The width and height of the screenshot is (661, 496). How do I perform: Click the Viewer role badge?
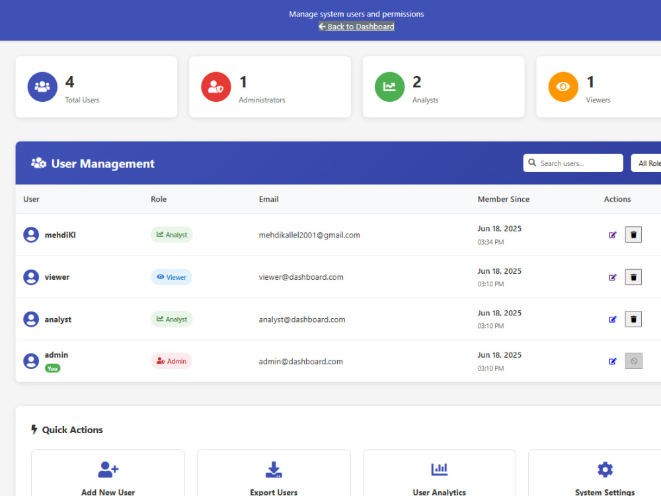171,277
